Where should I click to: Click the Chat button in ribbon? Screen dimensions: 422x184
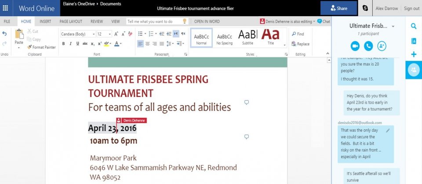point(324,21)
